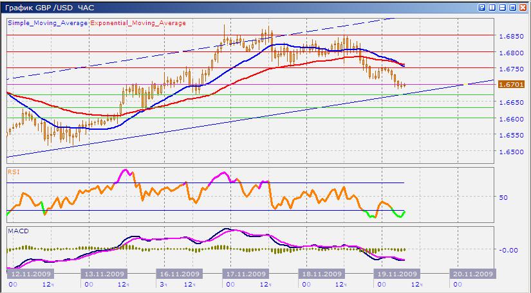
Task: Click the 1.6850 price axis label
Action: pos(511,36)
